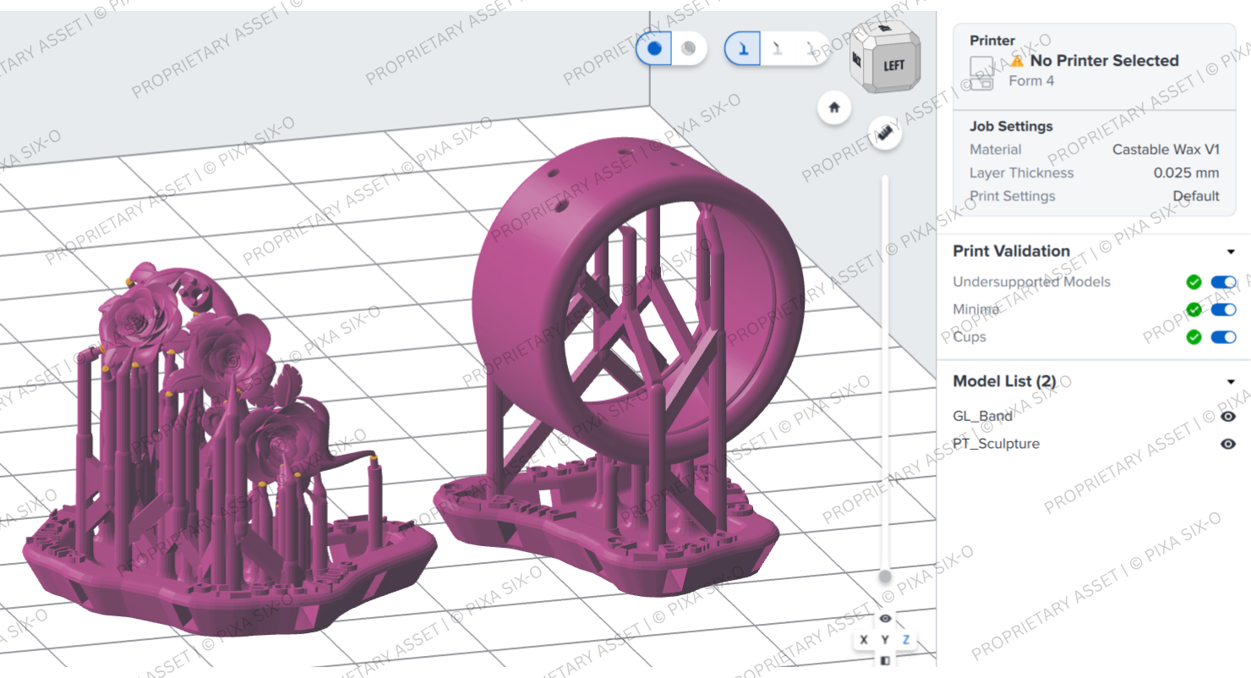The width and height of the screenshot is (1251, 678).
Task: Choose the third support display mode
Action: click(x=811, y=49)
